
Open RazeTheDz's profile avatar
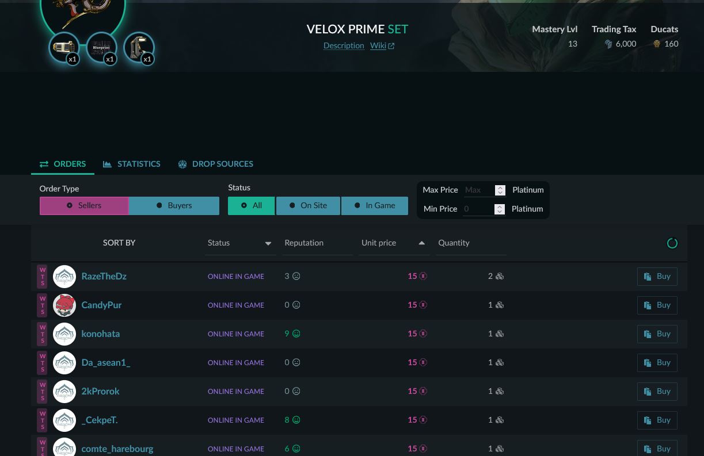pos(64,277)
